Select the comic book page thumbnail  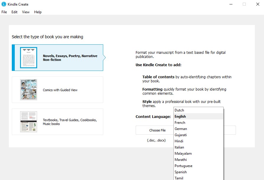29,90
